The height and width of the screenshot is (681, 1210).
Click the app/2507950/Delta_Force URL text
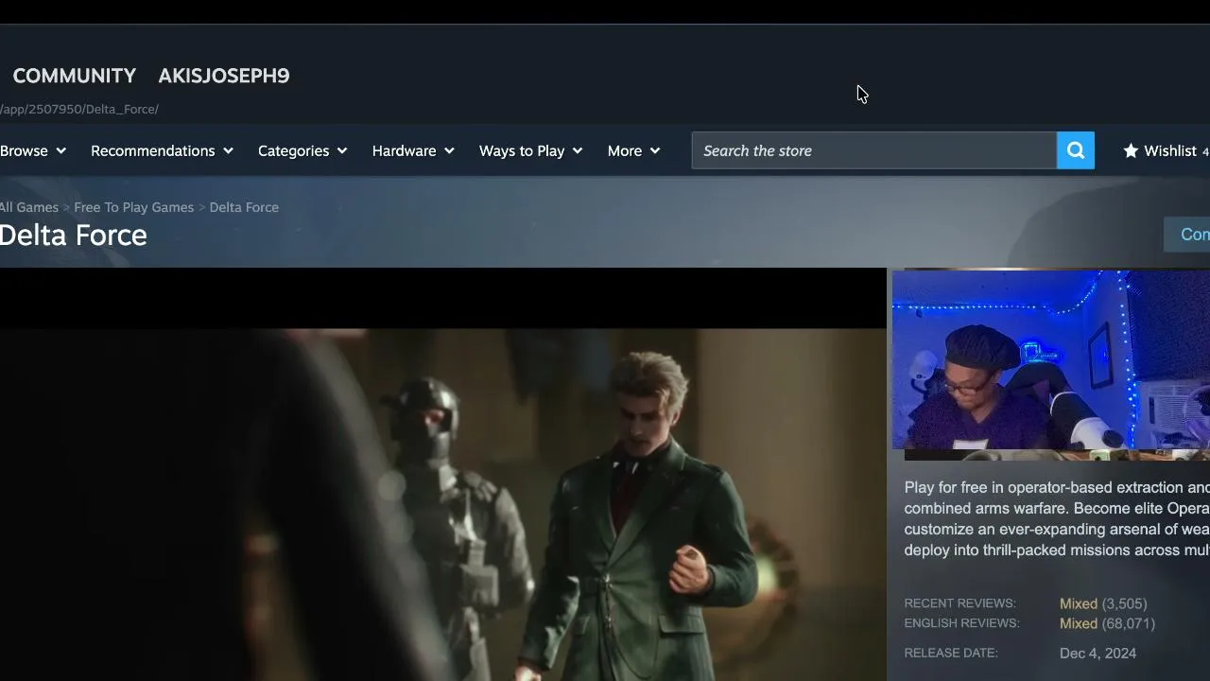[x=79, y=109]
